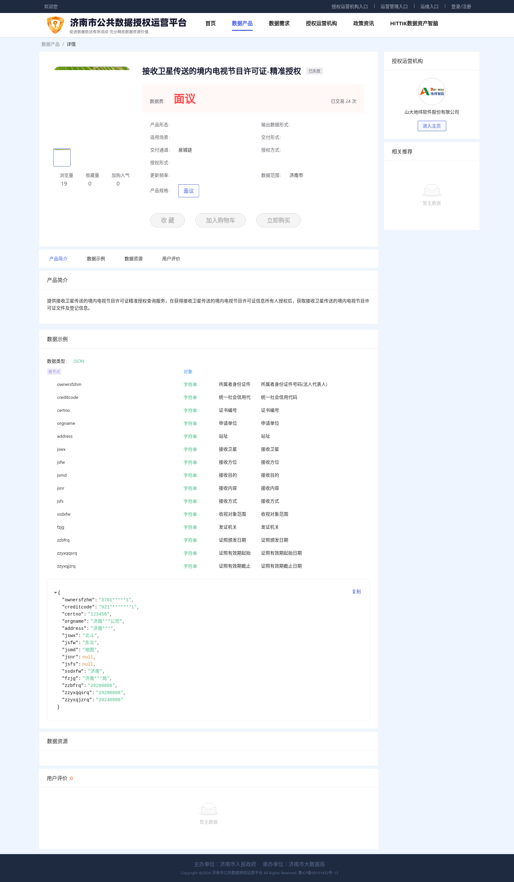Click 山大地纬软件股份有限公司 company name

coord(432,112)
